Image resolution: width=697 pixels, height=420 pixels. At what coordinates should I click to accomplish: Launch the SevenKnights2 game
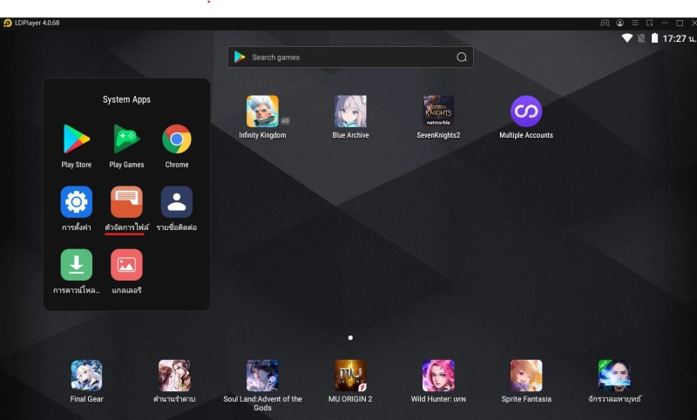point(438,112)
